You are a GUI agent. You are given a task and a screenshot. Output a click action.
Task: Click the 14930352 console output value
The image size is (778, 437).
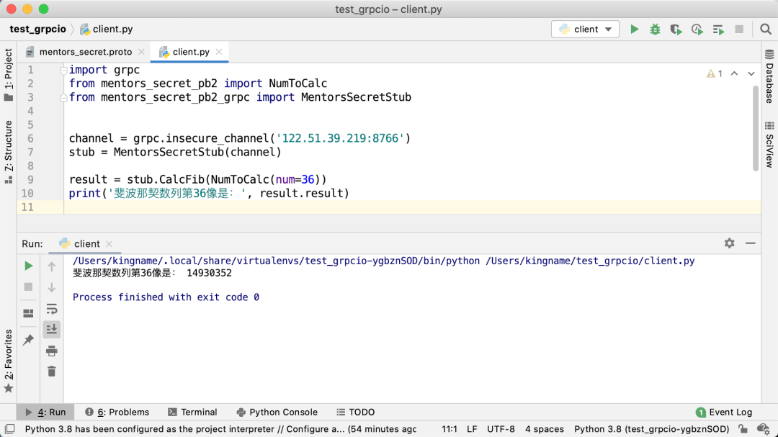[209, 273]
